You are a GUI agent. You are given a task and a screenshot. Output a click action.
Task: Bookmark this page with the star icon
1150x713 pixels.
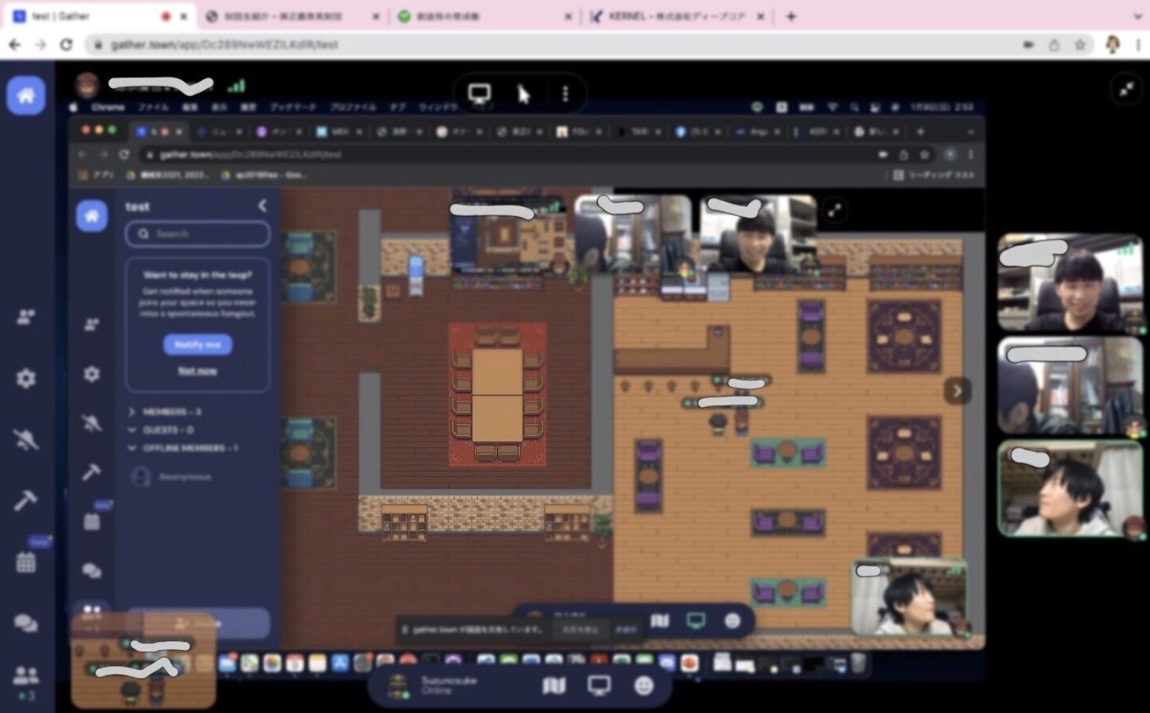click(x=1080, y=45)
